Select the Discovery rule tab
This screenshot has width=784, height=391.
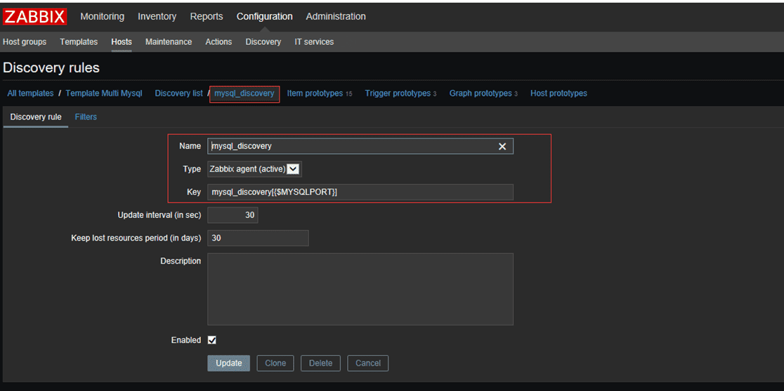(36, 117)
